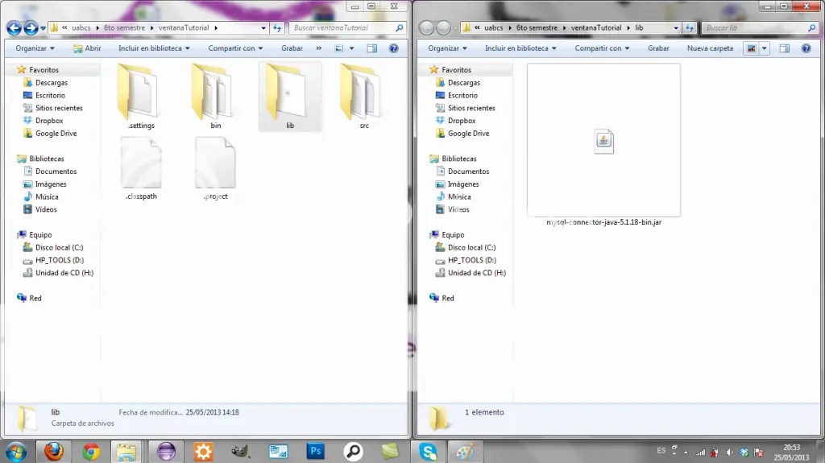Screen dimensions: 825x463
Task: Click the help icon in left window
Action: (393, 48)
